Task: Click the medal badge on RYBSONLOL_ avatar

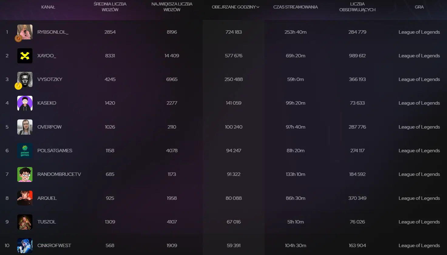Action: [18, 38]
